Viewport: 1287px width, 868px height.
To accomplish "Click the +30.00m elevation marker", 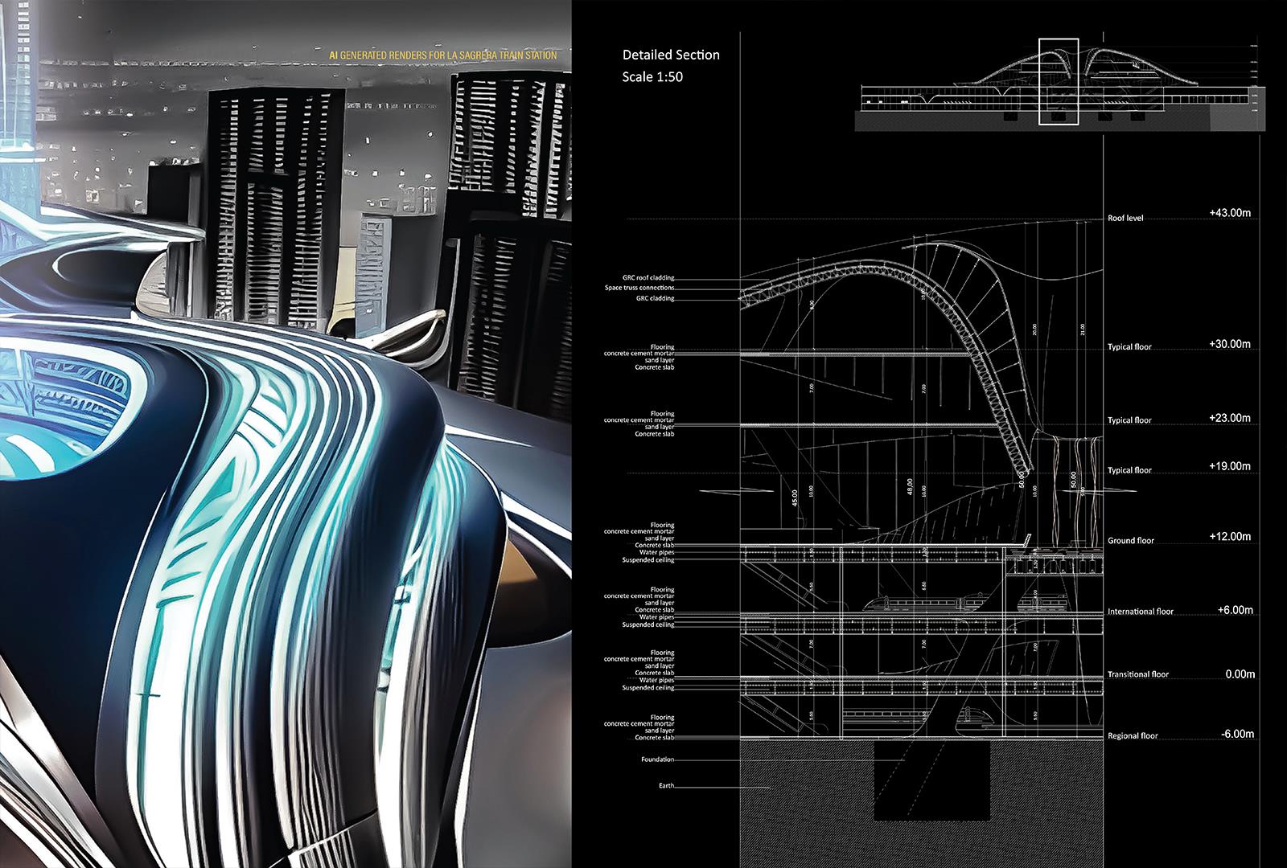I will [1229, 344].
